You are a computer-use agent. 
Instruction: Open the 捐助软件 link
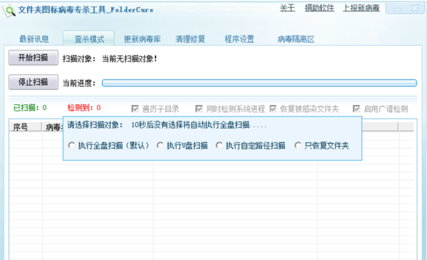tap(319, 8)
